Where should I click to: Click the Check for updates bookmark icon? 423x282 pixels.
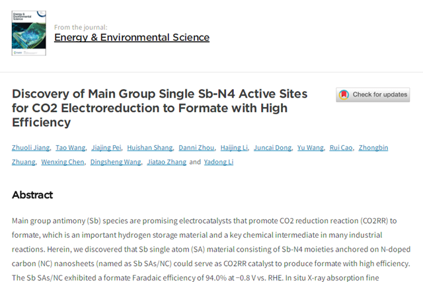coord(344,94)
